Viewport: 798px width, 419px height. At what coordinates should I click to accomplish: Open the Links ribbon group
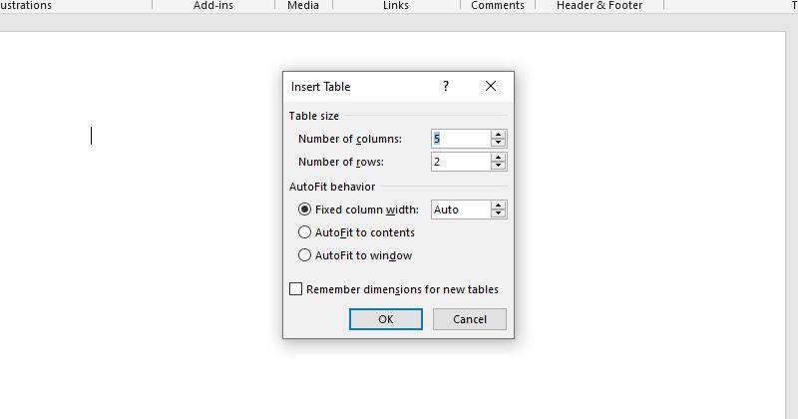(x=396, y=5)
